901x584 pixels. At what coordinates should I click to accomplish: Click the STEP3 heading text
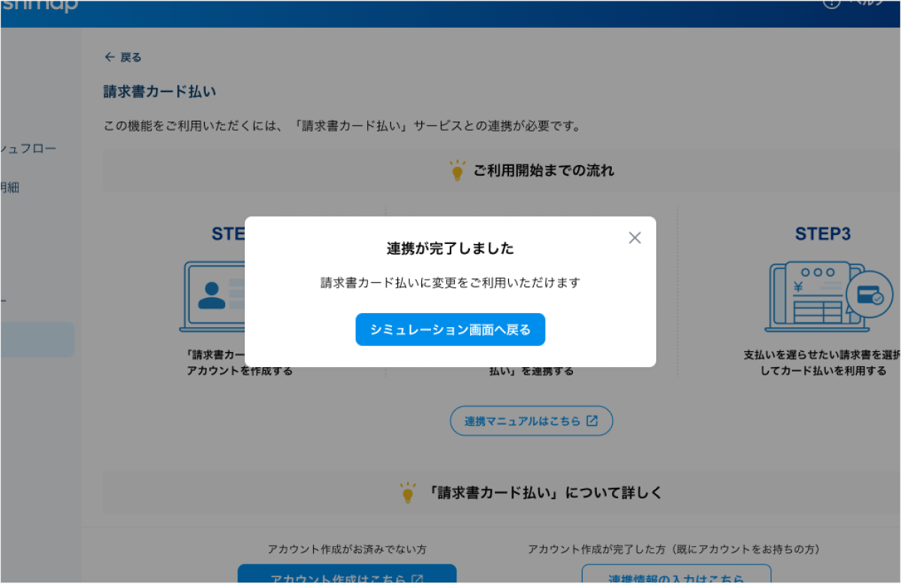pos(823,234)
